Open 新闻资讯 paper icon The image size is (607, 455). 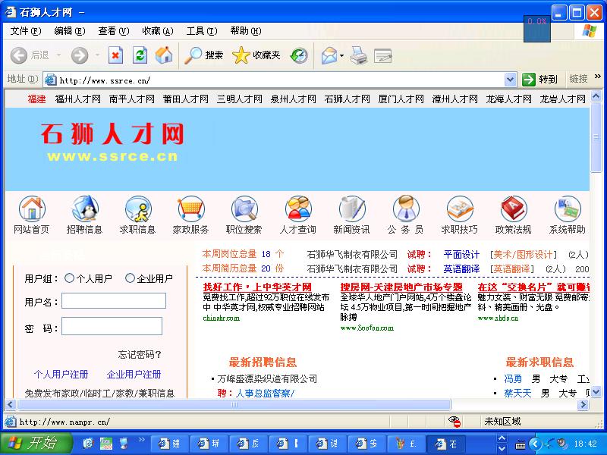tap(351, 209)
